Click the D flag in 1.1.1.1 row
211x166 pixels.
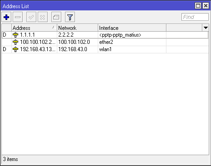(x=5, y=35)
